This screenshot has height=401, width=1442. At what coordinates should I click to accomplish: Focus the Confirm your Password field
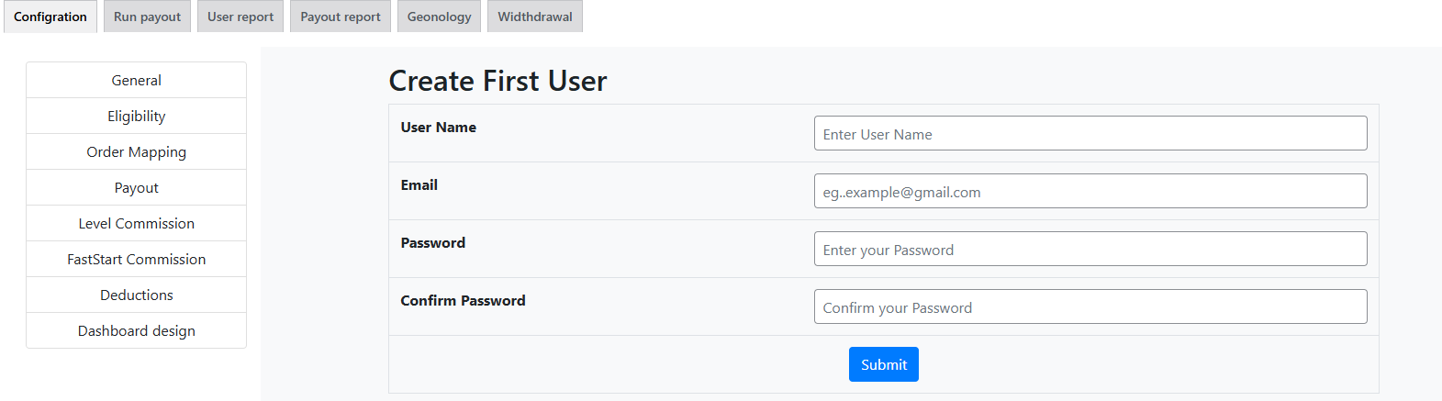coord(1090,306)
